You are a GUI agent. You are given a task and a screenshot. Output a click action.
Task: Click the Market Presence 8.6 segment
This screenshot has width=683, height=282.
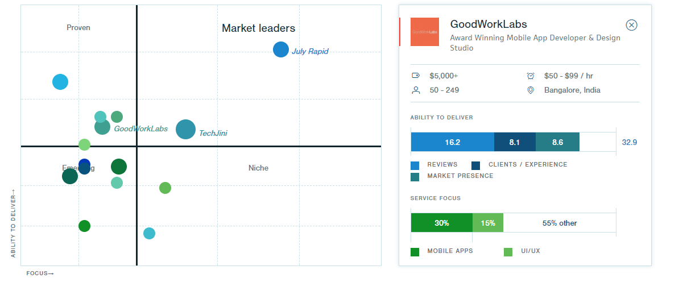click(x=557, y=142)
